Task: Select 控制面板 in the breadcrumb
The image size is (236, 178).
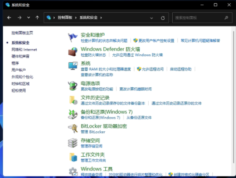Action: pyautogui.click(x=65, y=17)
